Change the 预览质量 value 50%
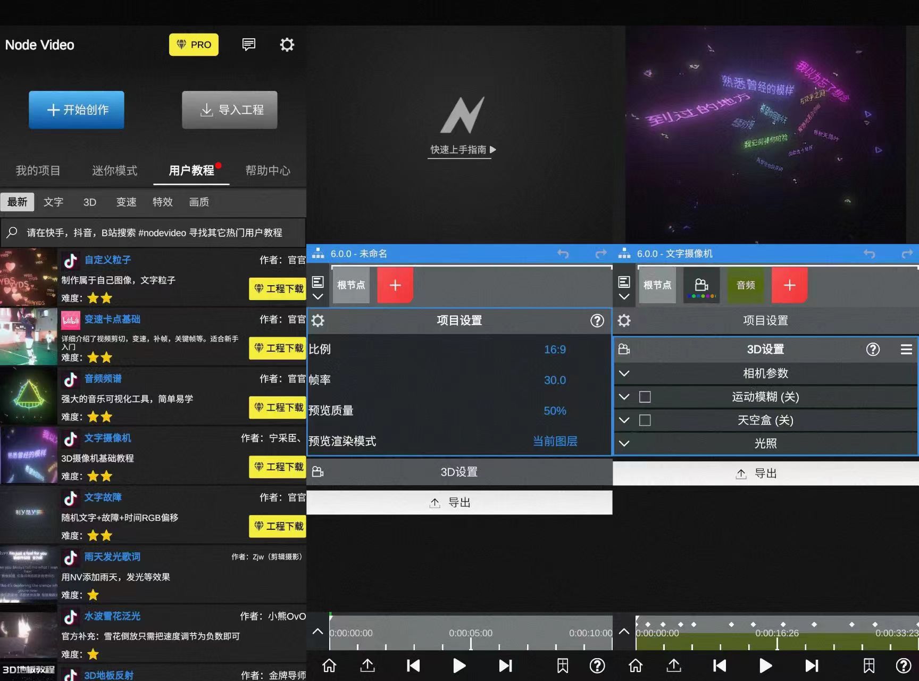 [555, 411]
